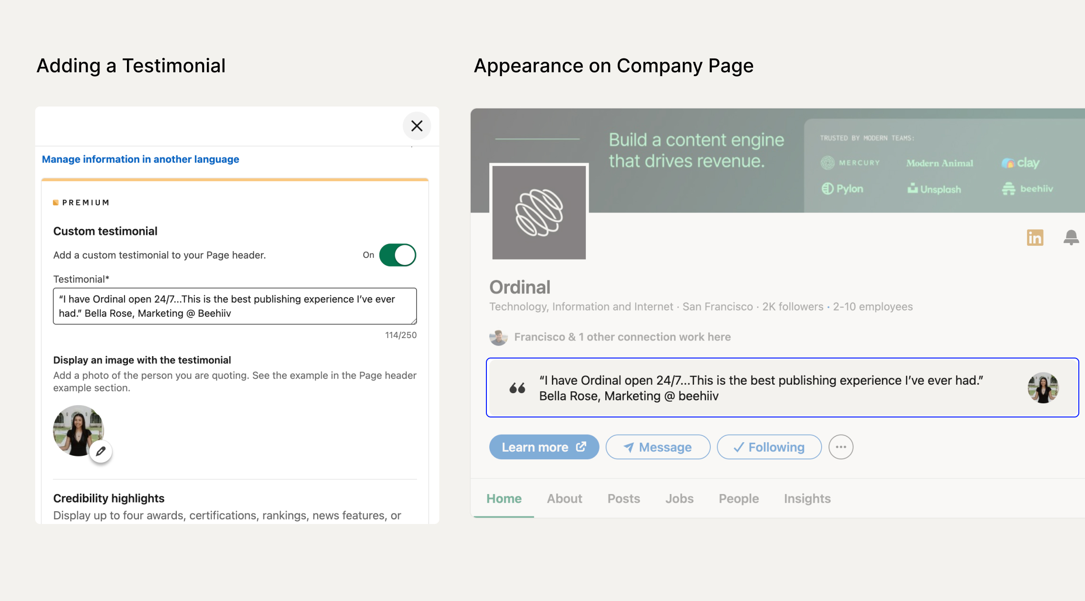Click the clay logo in the banner

click(x=1020, y=163)
